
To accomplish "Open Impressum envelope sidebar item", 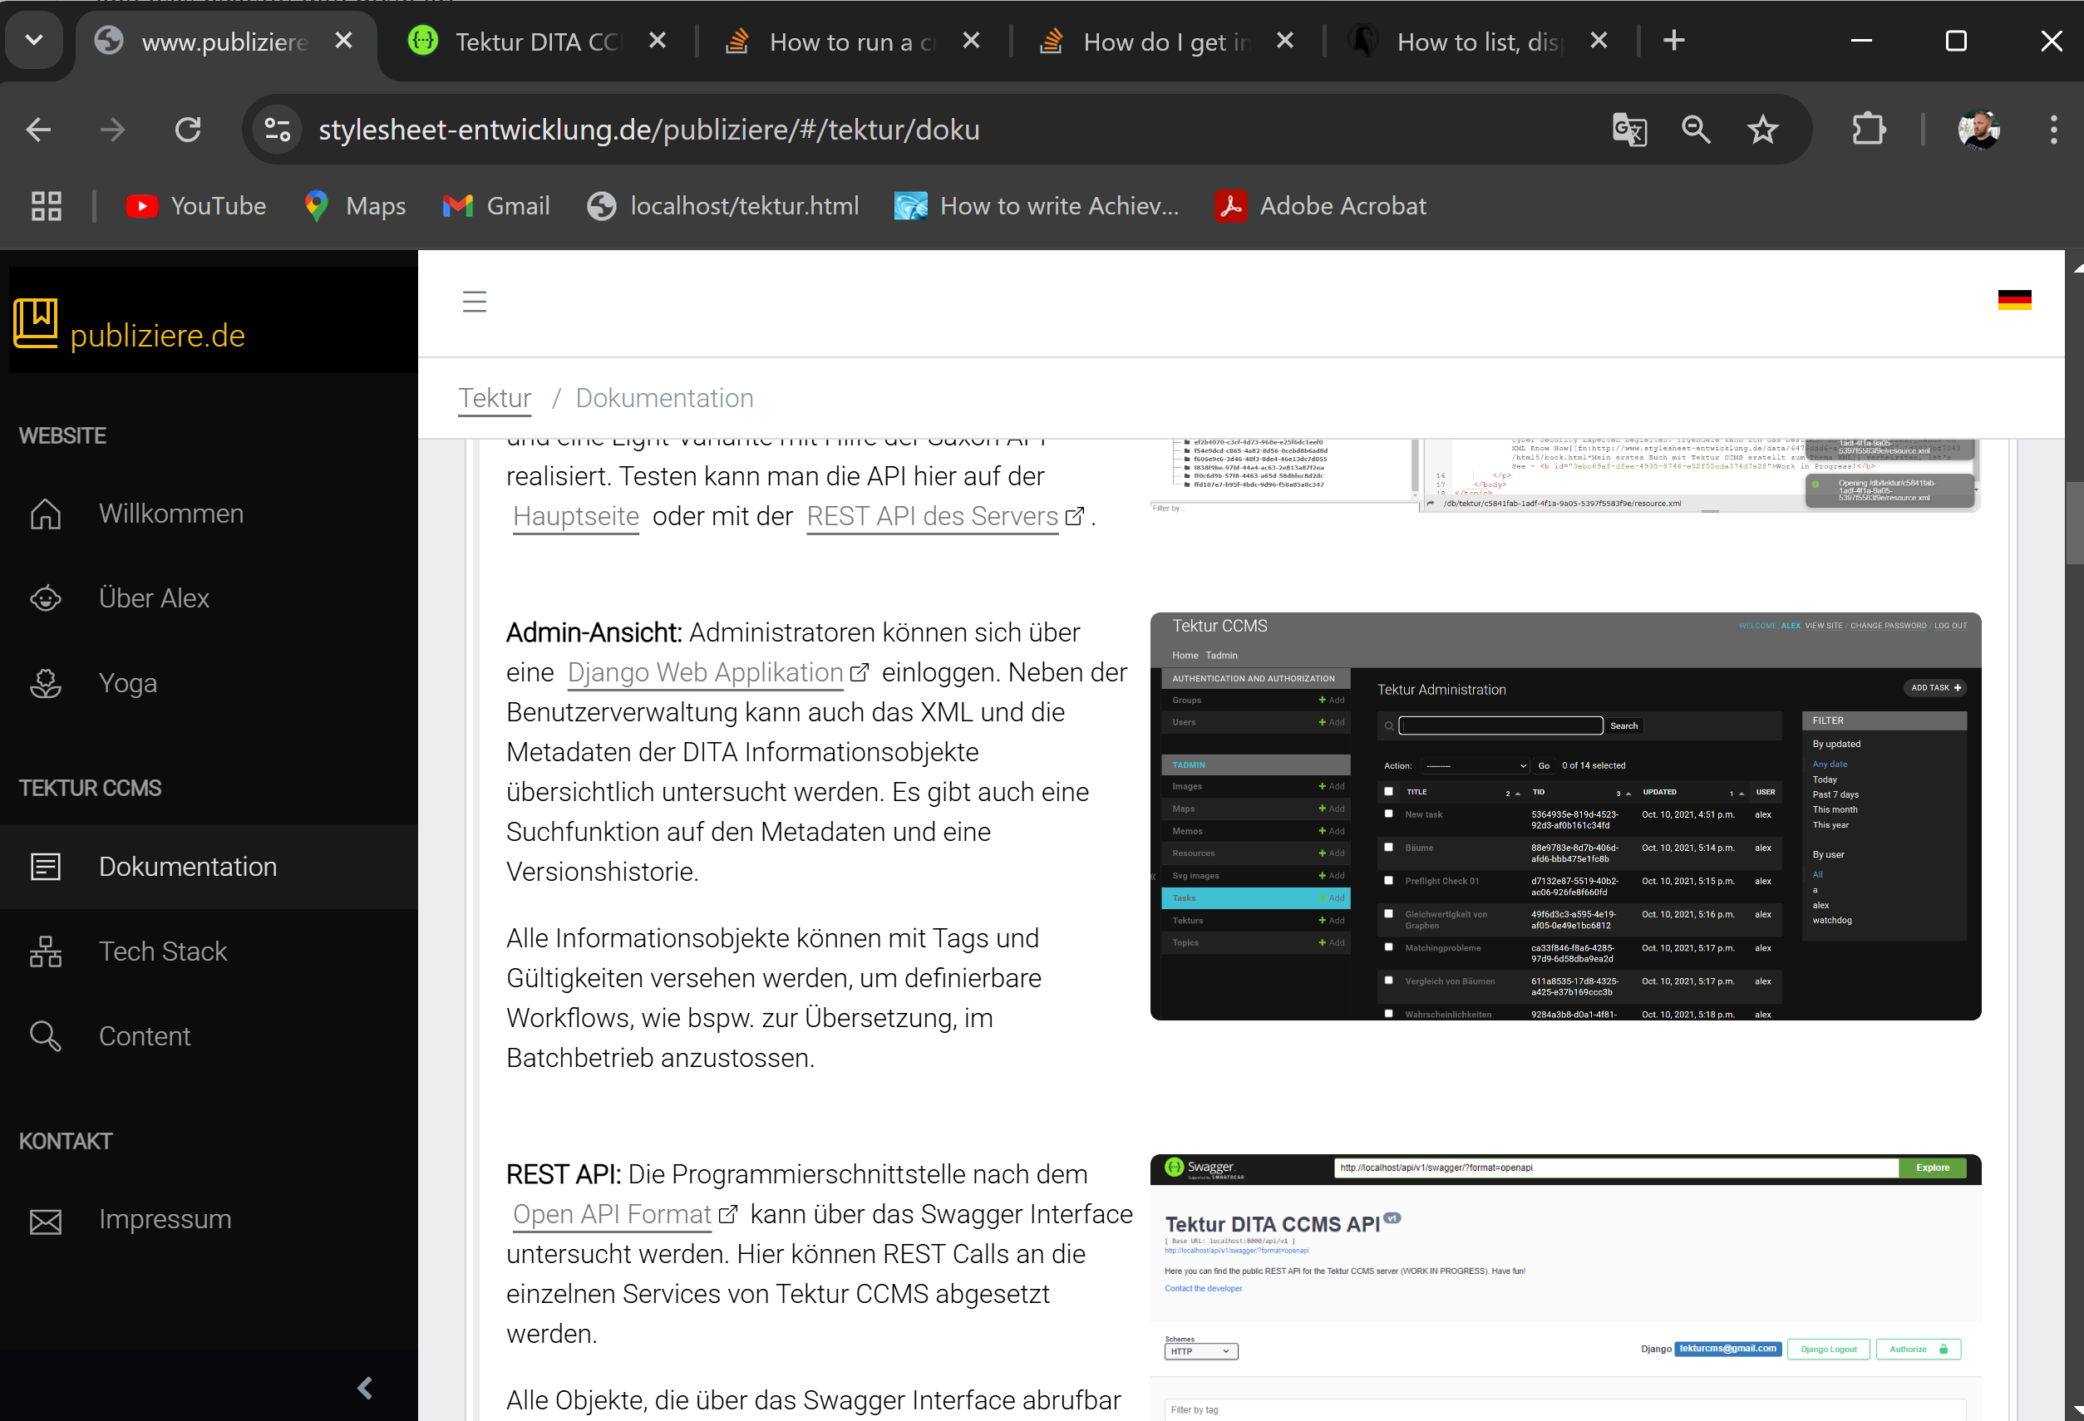I will click(165, 1219).
